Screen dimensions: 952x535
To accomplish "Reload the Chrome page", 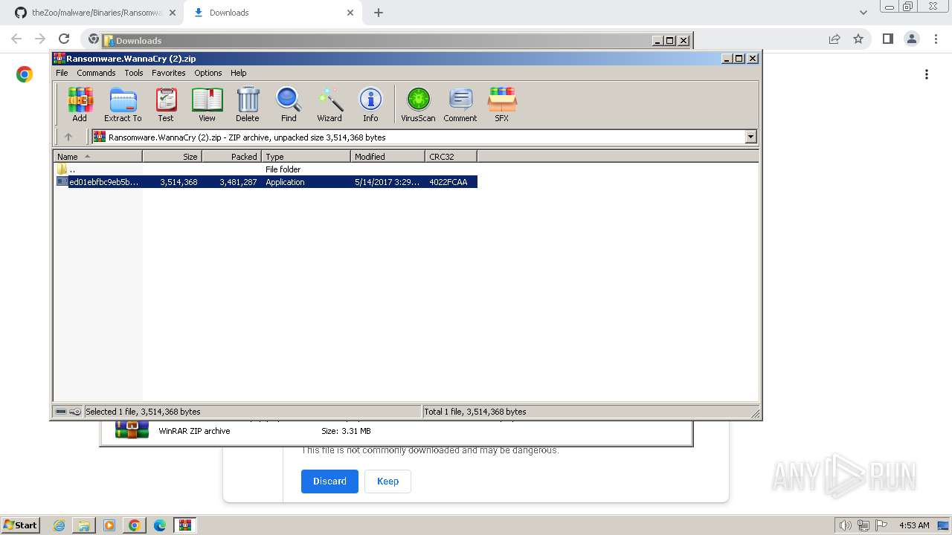I will (x=64, y=39).
